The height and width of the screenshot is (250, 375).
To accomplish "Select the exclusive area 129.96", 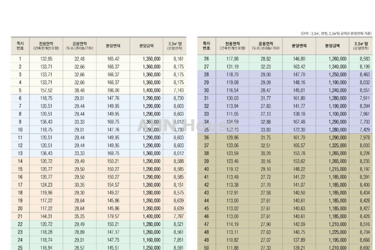I will (x=233, y=137).
